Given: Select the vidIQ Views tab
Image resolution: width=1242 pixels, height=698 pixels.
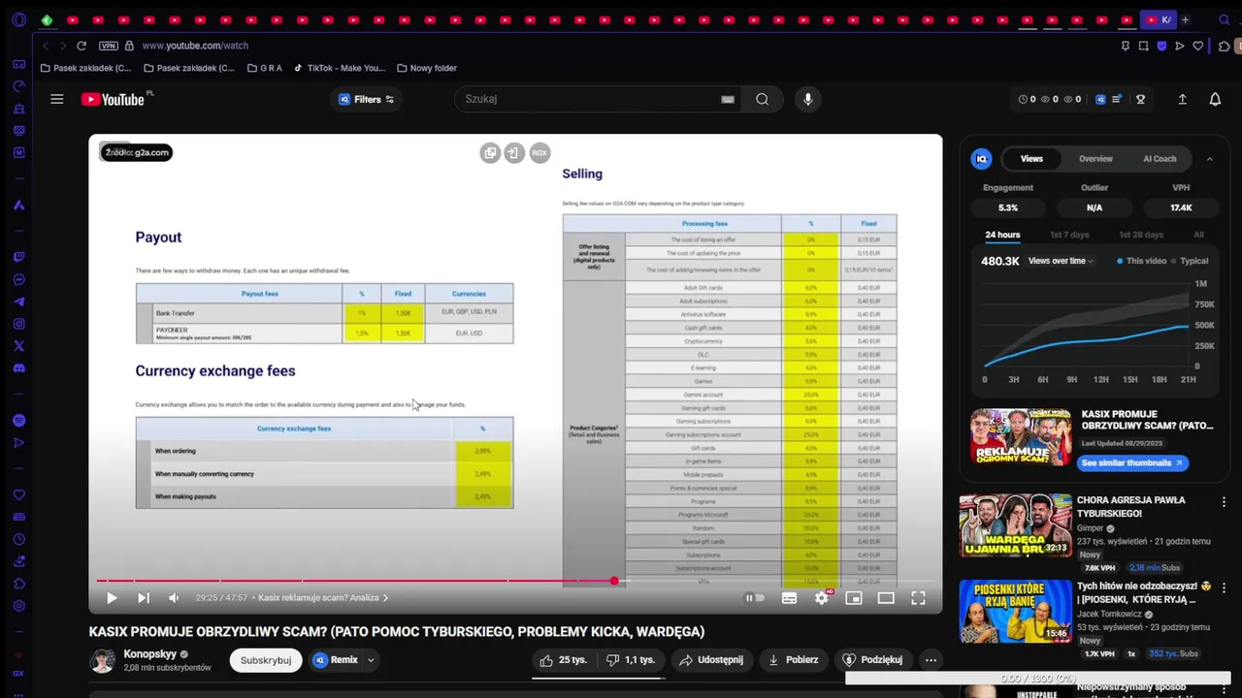Looking at the screenshot, I should point(1031,159).
